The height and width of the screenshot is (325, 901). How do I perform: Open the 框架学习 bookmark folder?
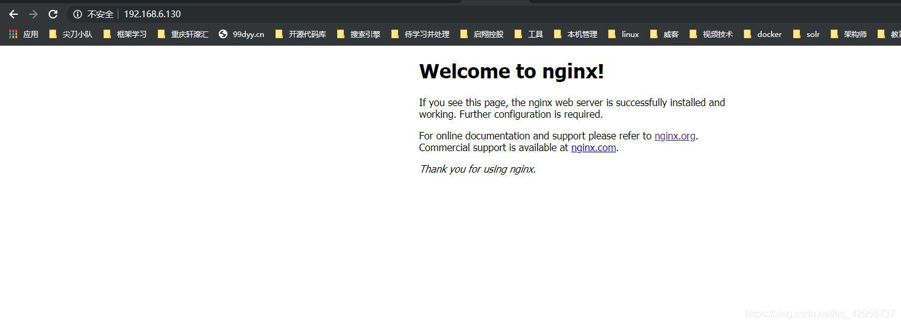pyautogui.click(x=125, y=35)
